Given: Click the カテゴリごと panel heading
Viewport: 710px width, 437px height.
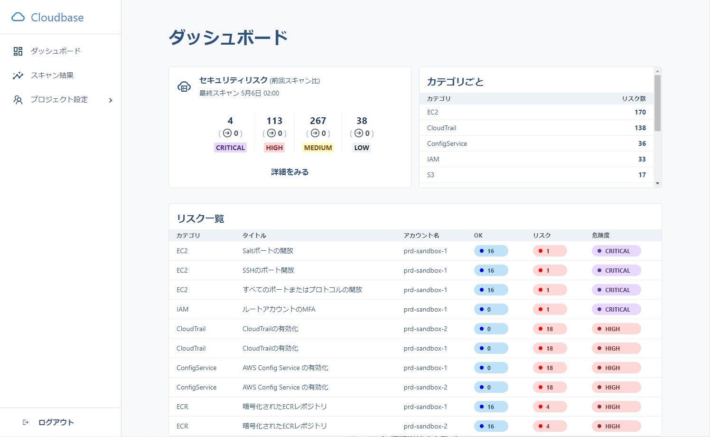Looking at the screenshot, I should 455,82.
